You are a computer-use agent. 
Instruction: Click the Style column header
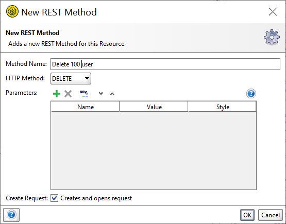(x=222, y=107)
